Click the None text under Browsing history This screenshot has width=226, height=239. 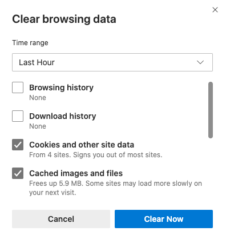tap(38, 98)
